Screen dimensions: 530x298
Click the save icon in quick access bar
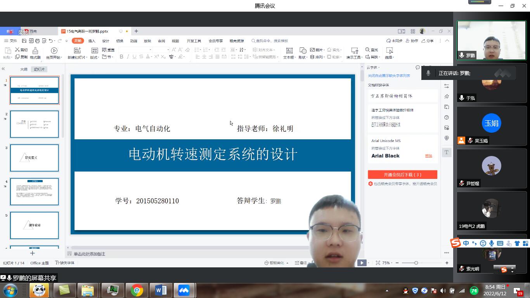pyautogui.click(x=24, y=41)
